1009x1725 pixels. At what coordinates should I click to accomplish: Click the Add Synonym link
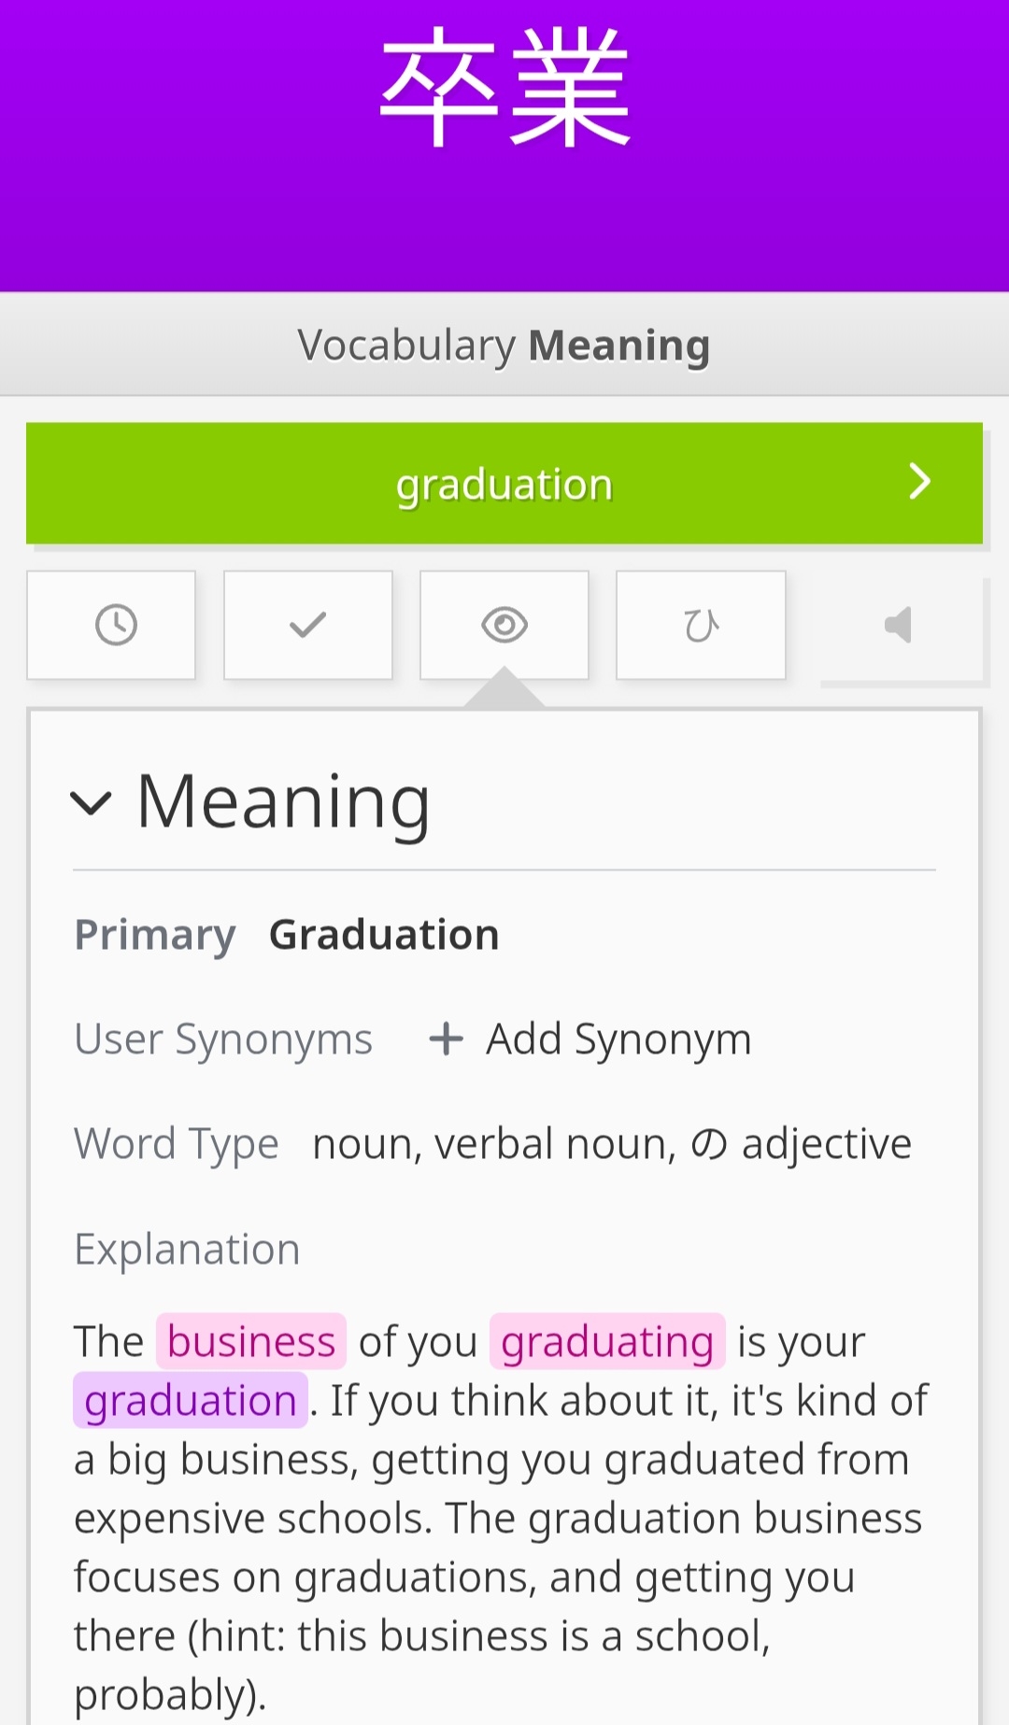[618, 1039]
